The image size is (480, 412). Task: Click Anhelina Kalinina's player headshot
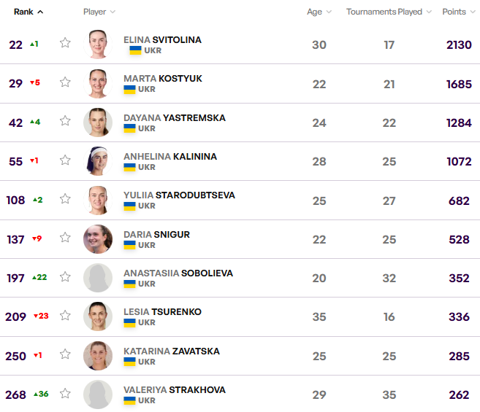(x=98, y=161)
